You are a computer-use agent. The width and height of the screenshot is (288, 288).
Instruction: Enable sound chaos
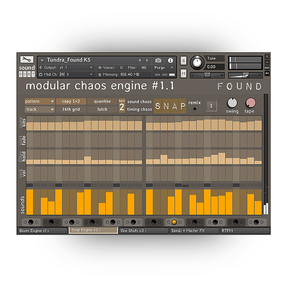click(140, 102)
